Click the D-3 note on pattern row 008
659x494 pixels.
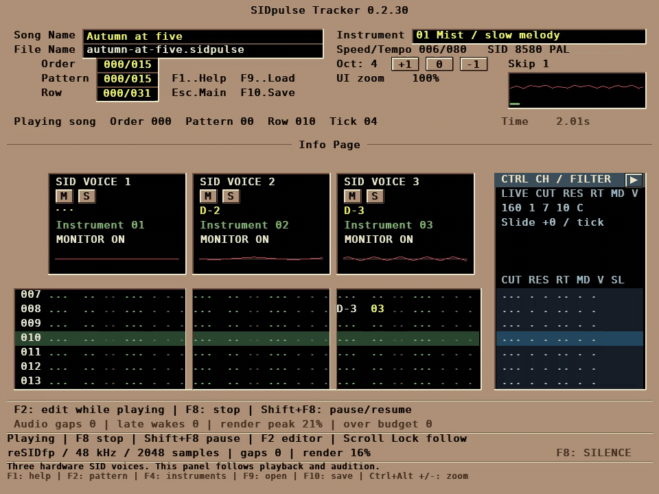[x=347, y=309]
